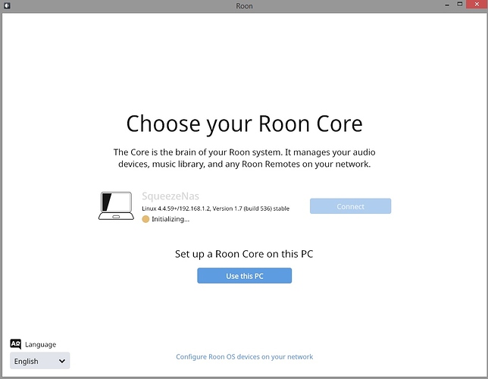Image resolution: width=488 pixels, height=379 pixels.
Task: Click the Choose your Roon Core heading
Action: (244, 124)
